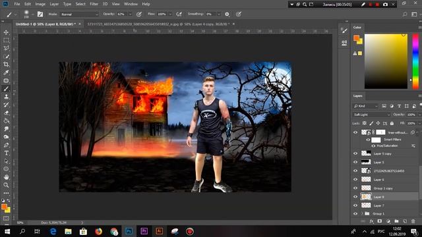Select the Eraser tool

[6, 113]
